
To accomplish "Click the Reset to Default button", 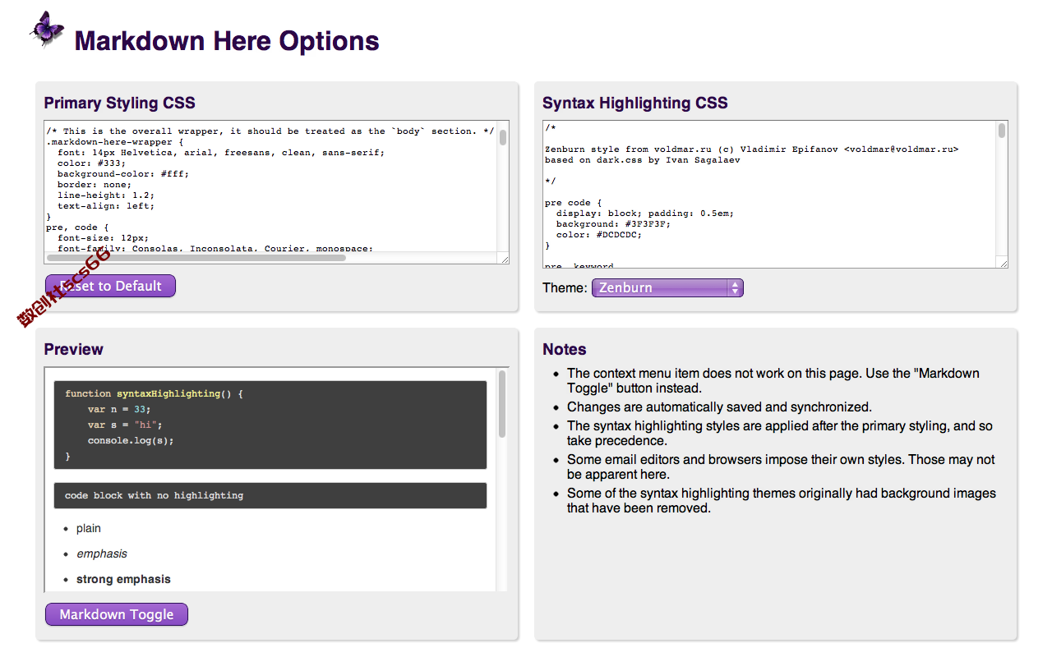I will [x=110, y=286].
